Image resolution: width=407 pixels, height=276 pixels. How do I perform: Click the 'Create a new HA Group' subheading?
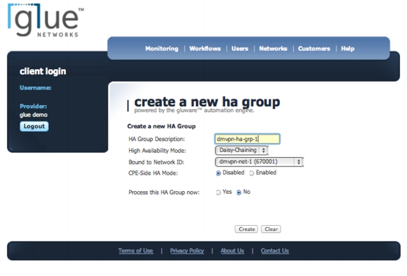tap(162, 127)
